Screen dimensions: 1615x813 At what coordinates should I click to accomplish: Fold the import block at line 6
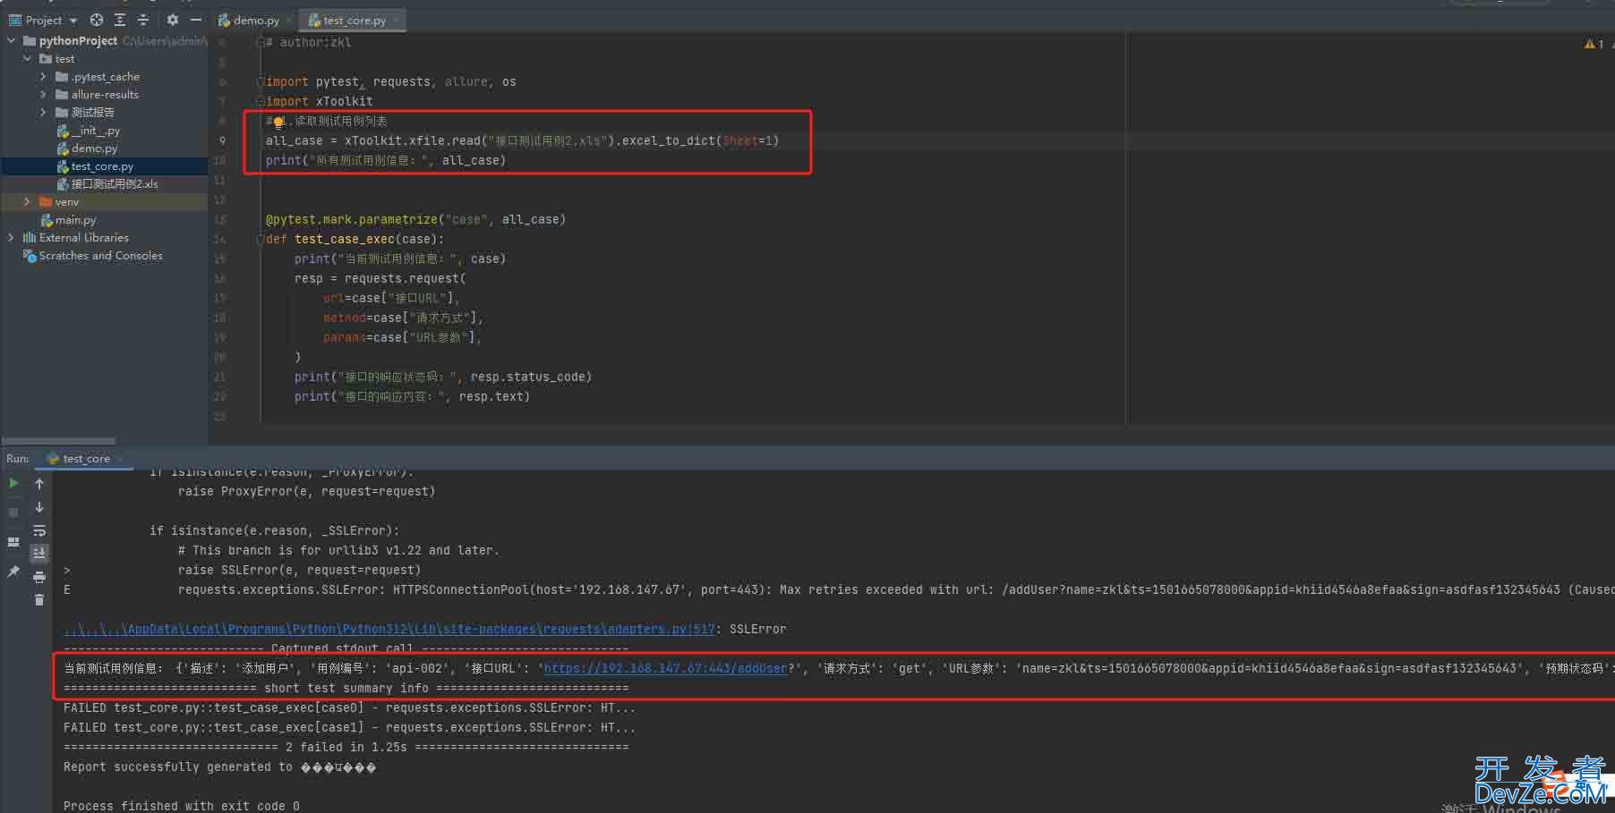[x=260, y=81]
